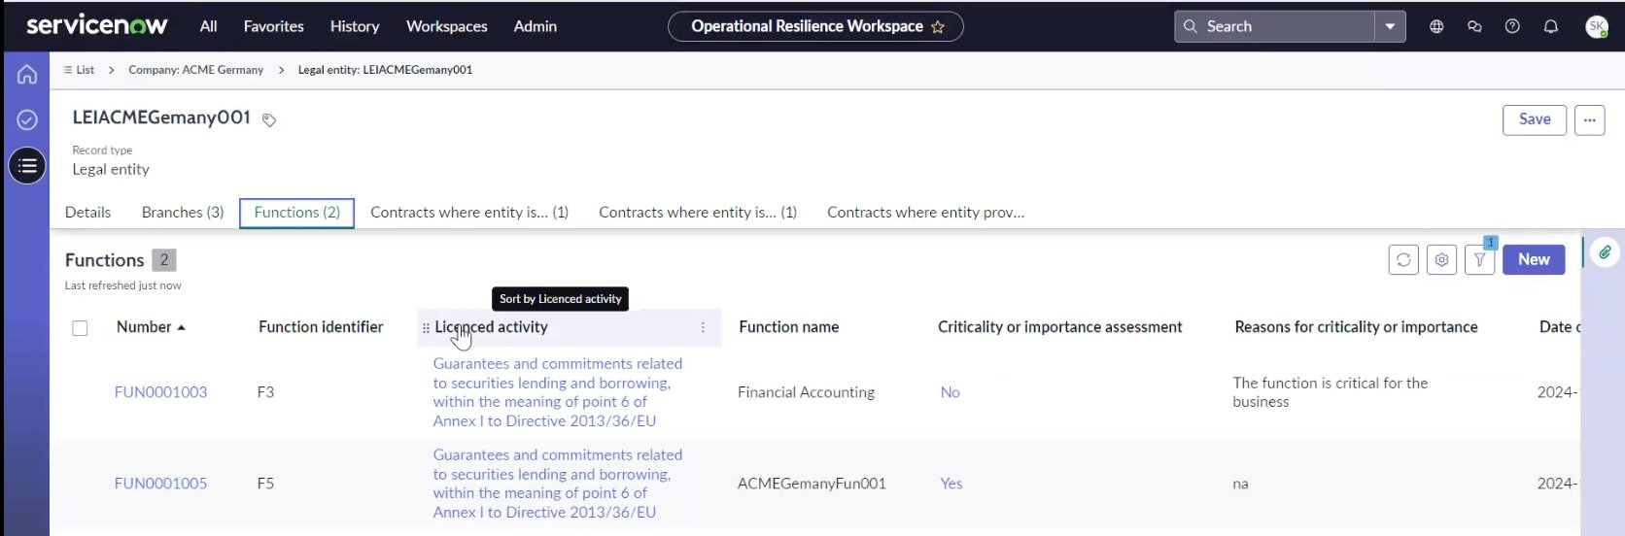Click the Number column sort arrow

pyautogui.click(x=181, y=328)
